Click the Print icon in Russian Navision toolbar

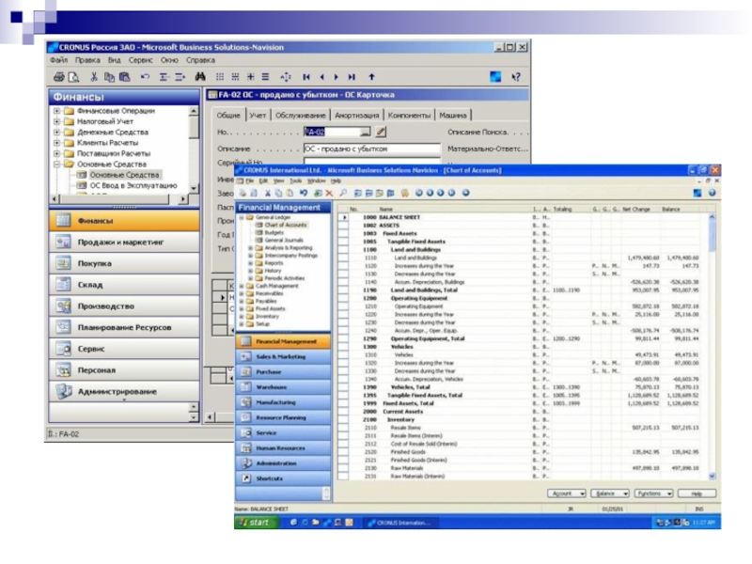tap(58, 77)
